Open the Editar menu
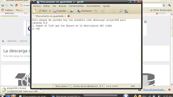 (46, 6)
